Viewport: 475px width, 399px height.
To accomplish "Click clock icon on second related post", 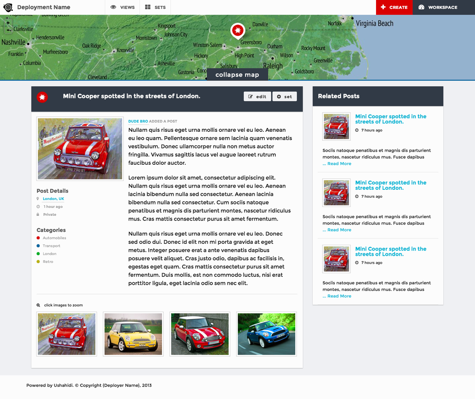I will tap(357, 196).
